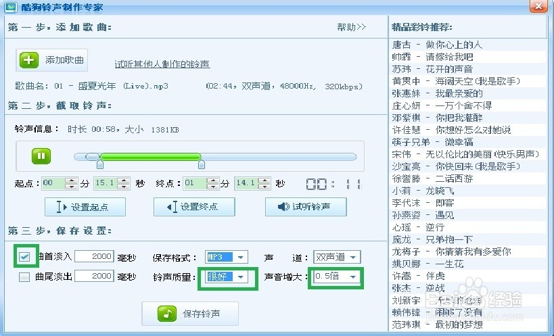Screen dimensions: 554x336
Task: Select 姚贝娜 - 一生花
Action: click(467, 264)
